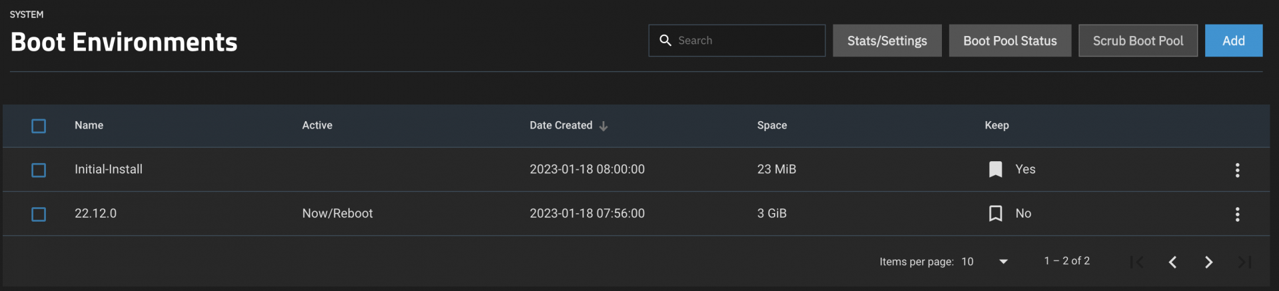Start Scrub Boot Pool

1138,41
